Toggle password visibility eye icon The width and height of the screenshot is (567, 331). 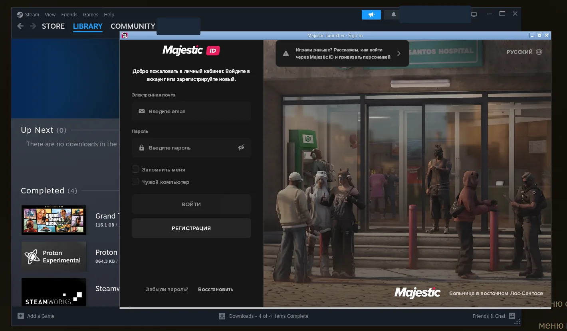241,148
